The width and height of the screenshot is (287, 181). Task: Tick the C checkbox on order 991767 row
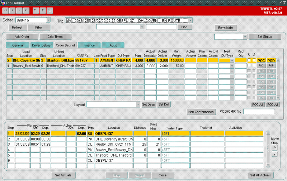(249, 60)
